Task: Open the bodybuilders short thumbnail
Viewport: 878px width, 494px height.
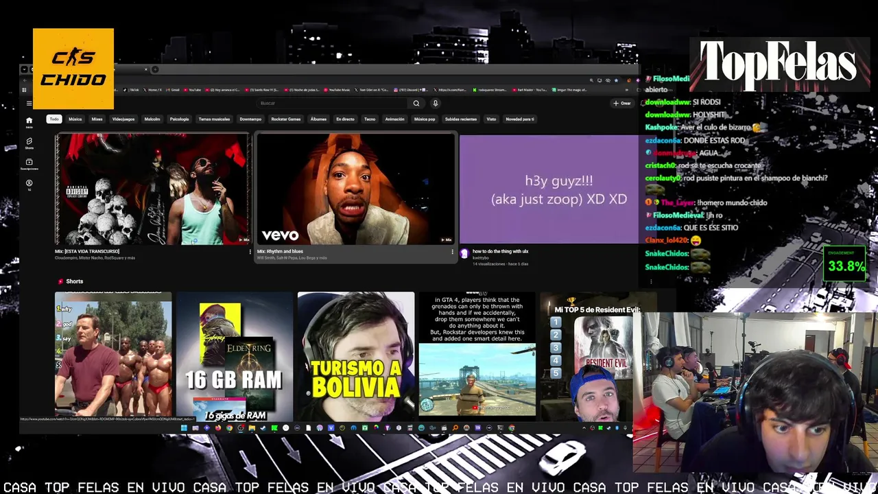Action: point(113,356)
